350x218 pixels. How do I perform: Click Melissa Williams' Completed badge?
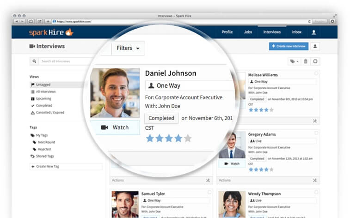click(257, 99)
